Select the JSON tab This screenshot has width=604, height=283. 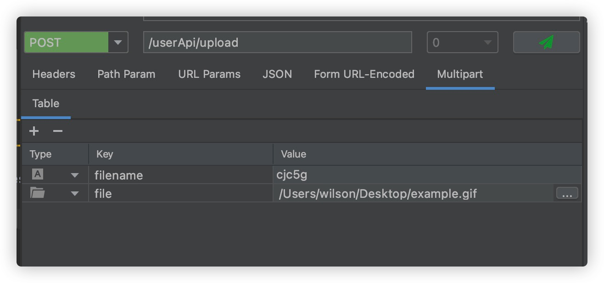tap(277, 74)
